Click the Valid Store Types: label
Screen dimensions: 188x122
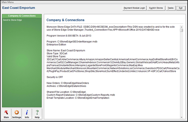point(56,57)
